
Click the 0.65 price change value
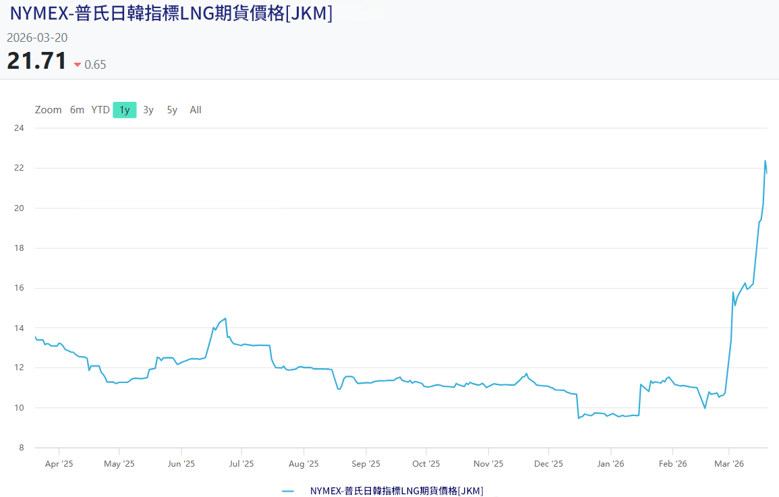pos(95,65)
